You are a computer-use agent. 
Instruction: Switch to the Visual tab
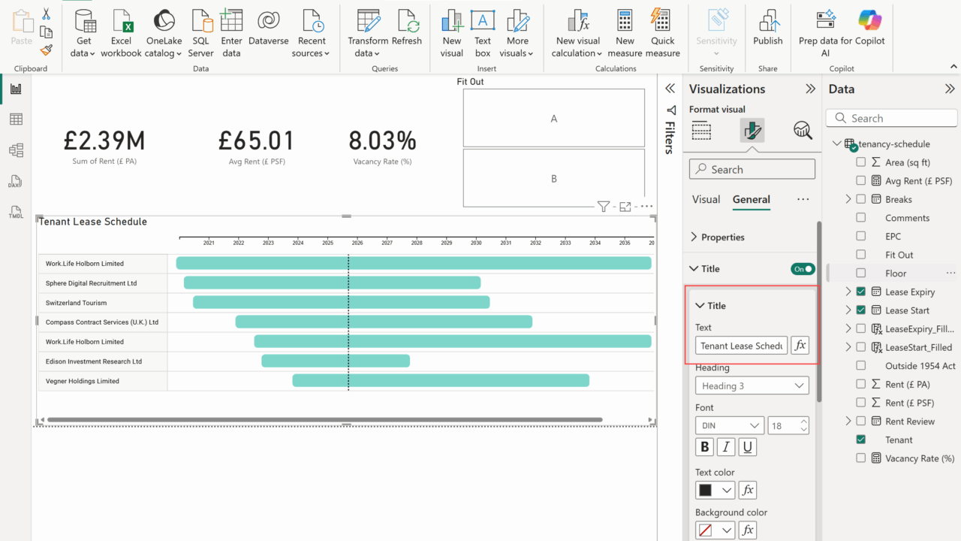pos(706,199)
